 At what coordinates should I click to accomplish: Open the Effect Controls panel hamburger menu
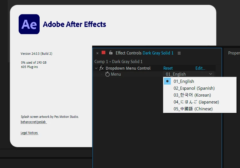(x=179, y=53)
